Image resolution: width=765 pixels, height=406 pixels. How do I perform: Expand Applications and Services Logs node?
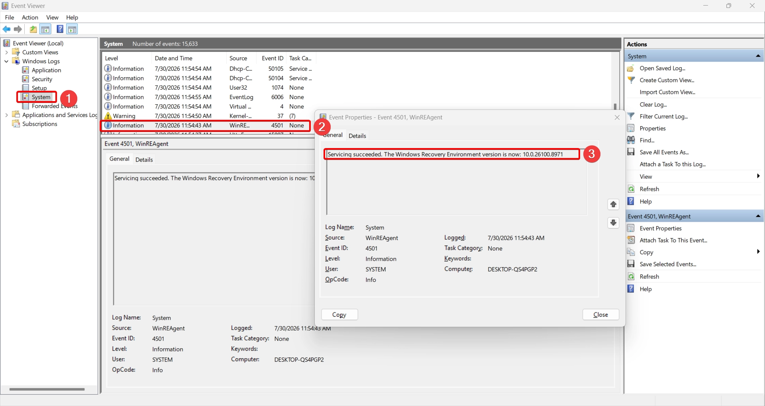point(6,115)
